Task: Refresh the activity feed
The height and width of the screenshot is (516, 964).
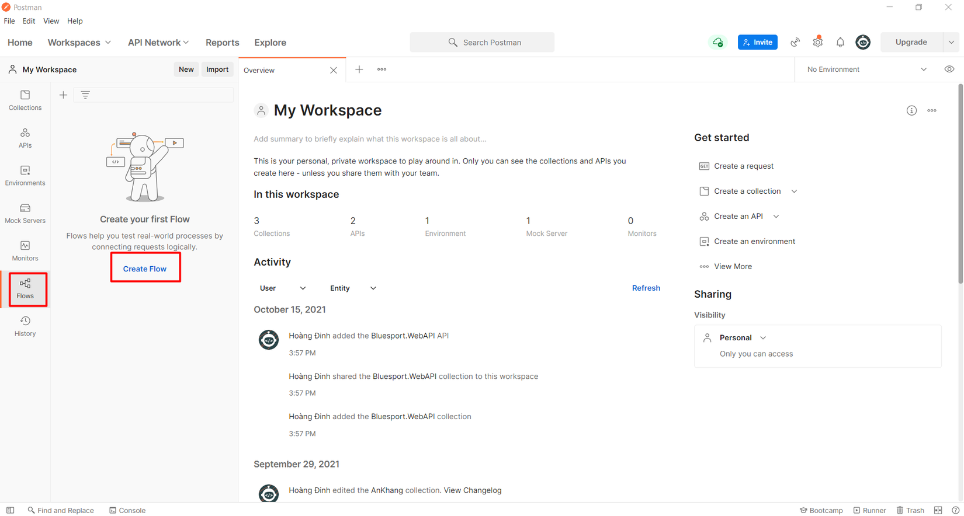Action: click(x=646, y=288)
